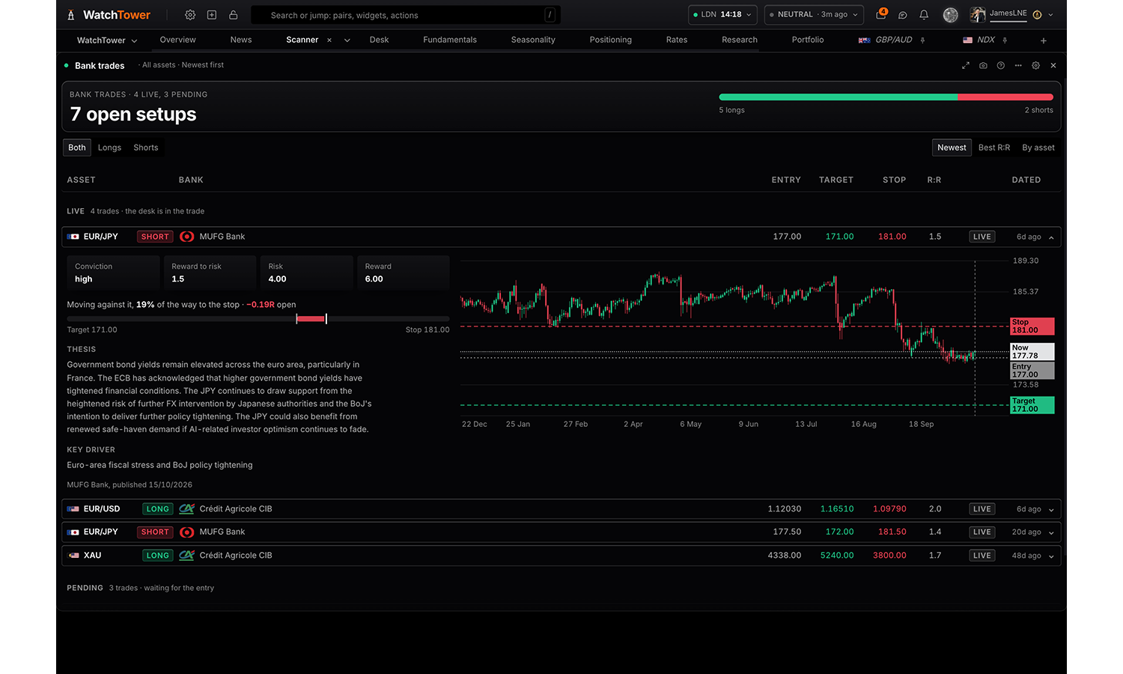The image size is (1123, 674).
Task: Switch to the News tab
Action: (241, 40)
